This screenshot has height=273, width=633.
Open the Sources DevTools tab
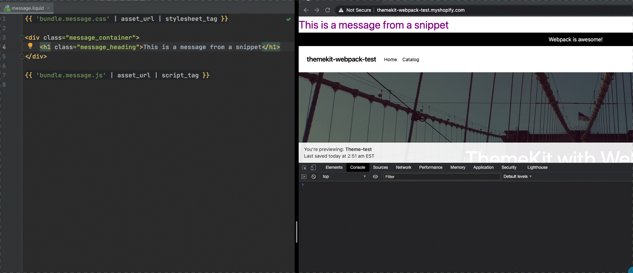click(x=380, y=167)
